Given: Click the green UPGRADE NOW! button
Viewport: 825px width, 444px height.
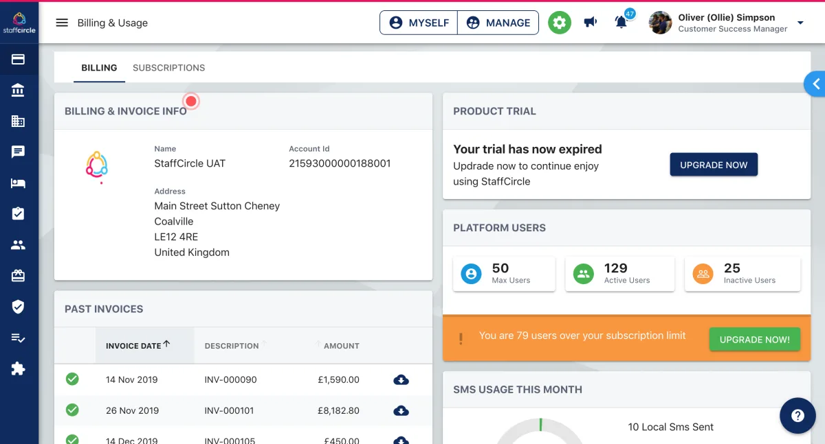Looking at the screenshot, I should click(x=755, y=340).
